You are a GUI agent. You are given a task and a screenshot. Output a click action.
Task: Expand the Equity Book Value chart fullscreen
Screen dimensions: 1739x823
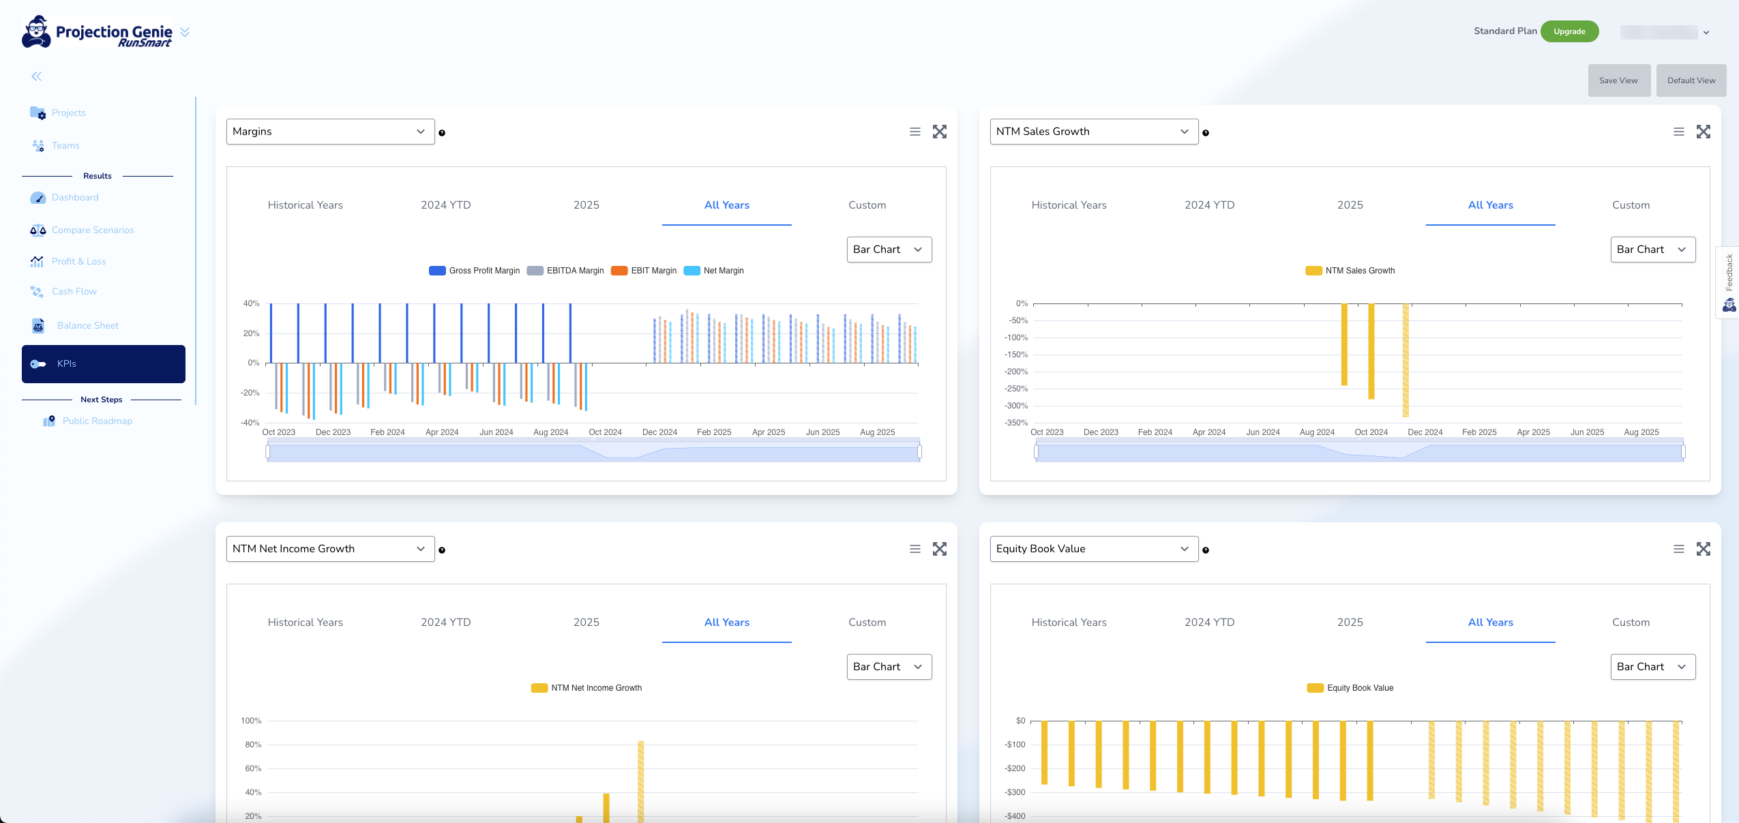1703,549
